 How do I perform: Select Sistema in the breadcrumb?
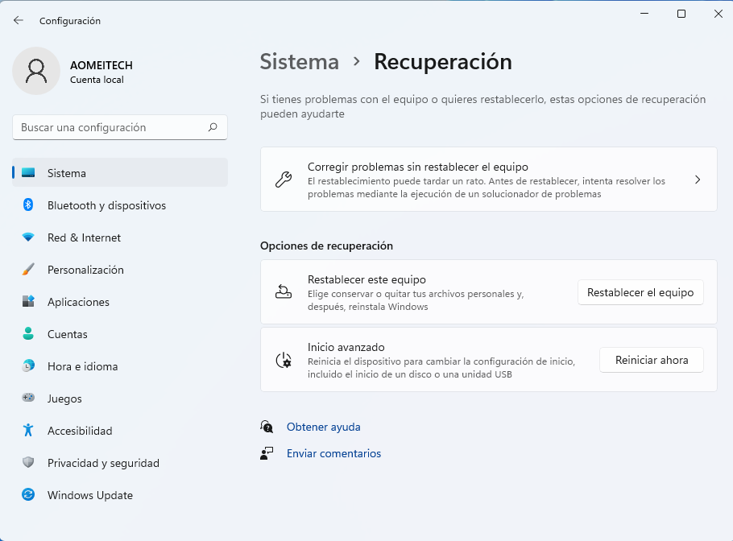(299, 61)
